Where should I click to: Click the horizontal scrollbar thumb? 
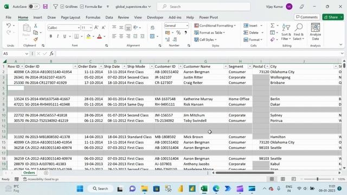[245, 173]
